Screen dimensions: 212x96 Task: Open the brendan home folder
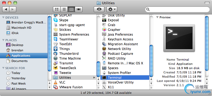(x=24, y=50)
